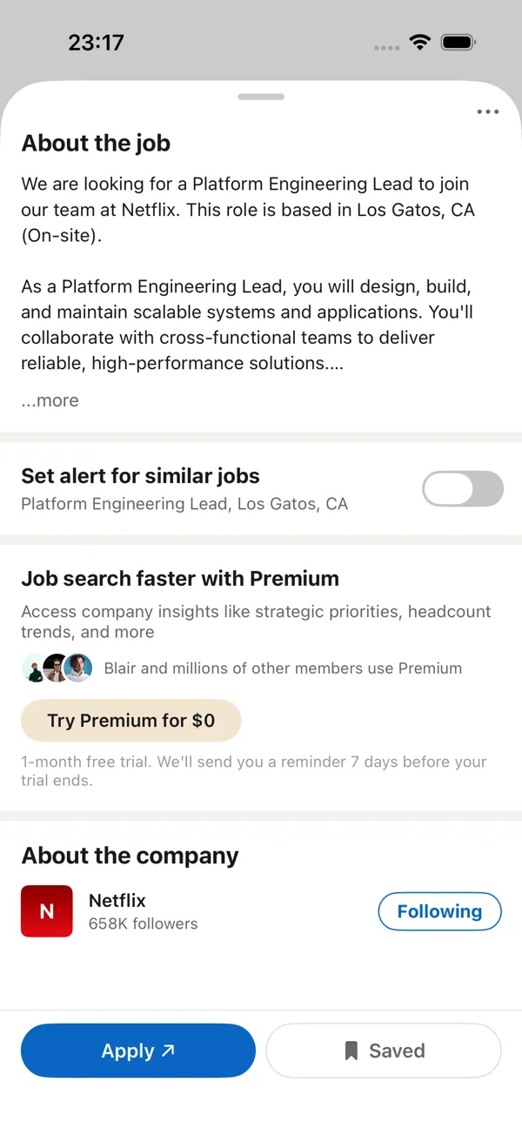Open the Netflix company name link

[117, 900]
